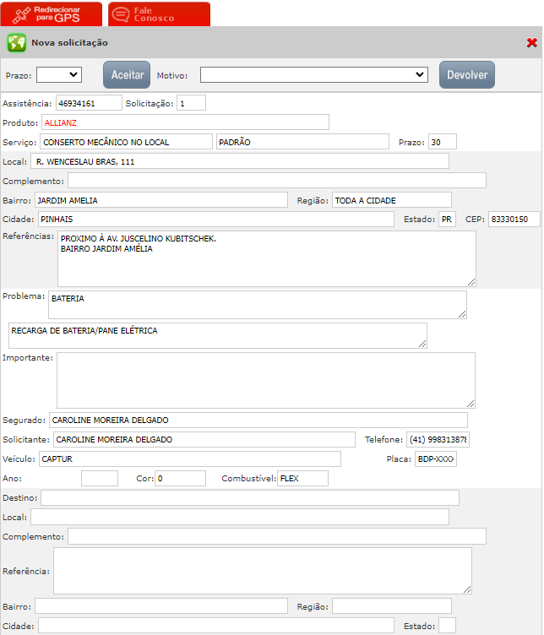The image size is (544, 635).
Task: Select the Cidade field PINHAIS
Action: click(x=216, y=219)
